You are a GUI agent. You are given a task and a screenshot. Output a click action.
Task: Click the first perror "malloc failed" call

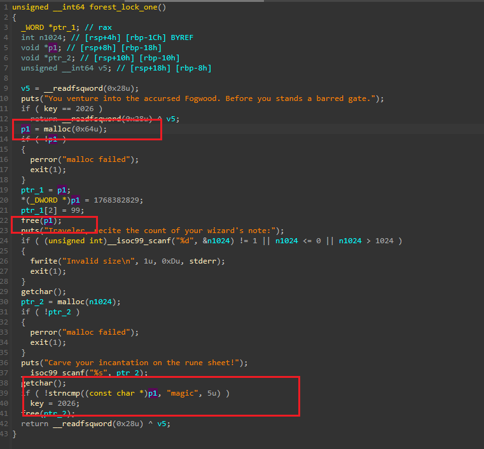point(84,159)
